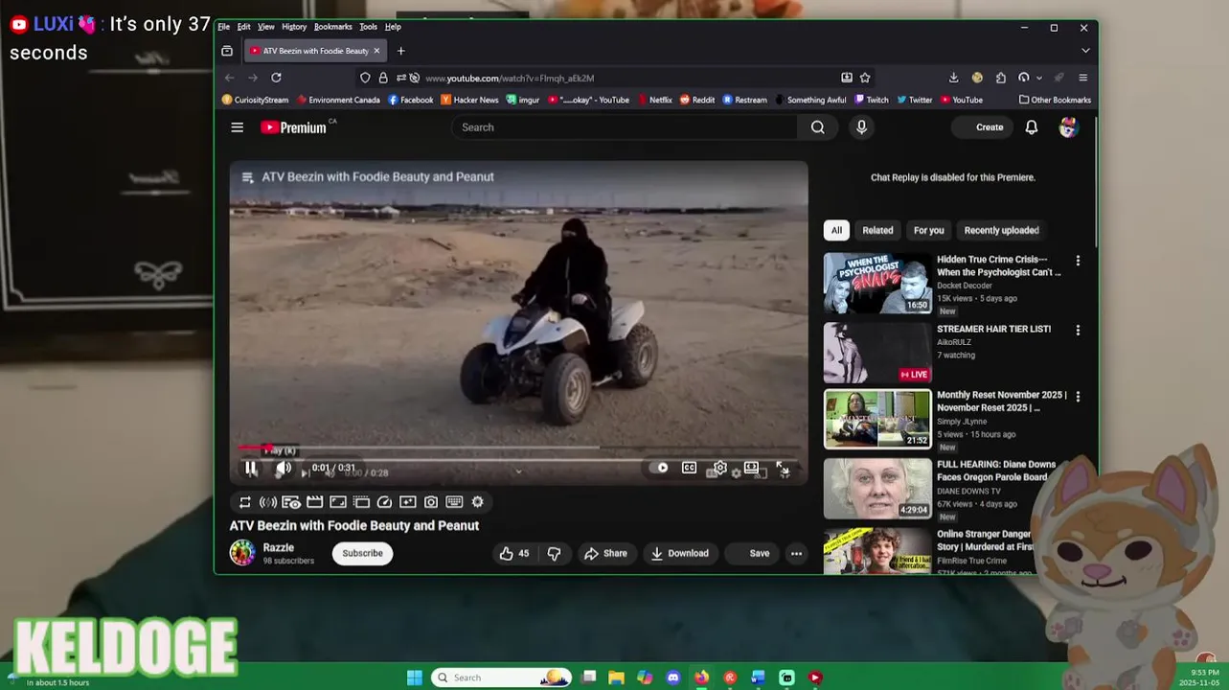Subscribe to the Razzle channel

click(362, 553)
